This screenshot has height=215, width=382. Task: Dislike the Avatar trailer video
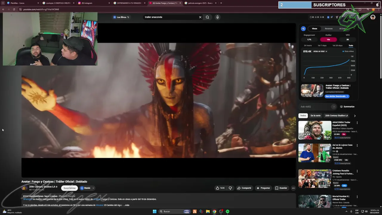[230, 188]
